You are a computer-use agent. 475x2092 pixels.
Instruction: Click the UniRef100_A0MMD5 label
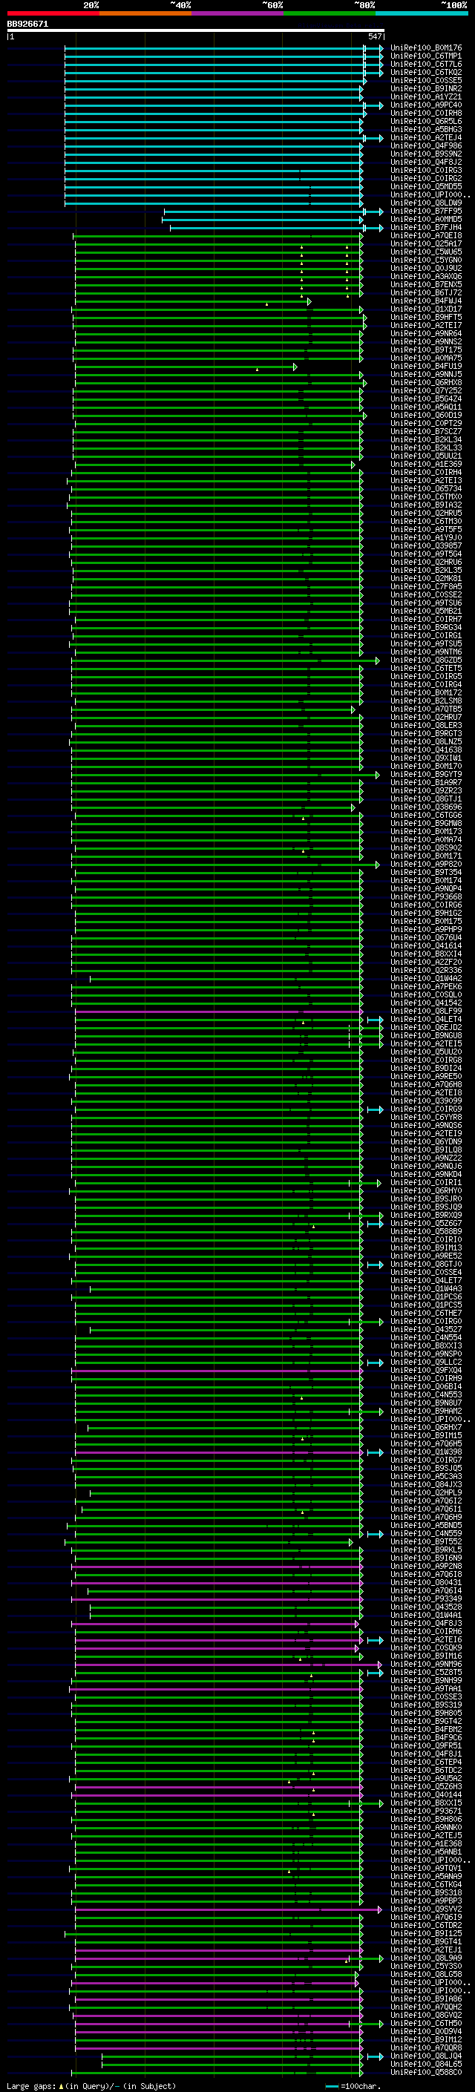tap(425, 219)
